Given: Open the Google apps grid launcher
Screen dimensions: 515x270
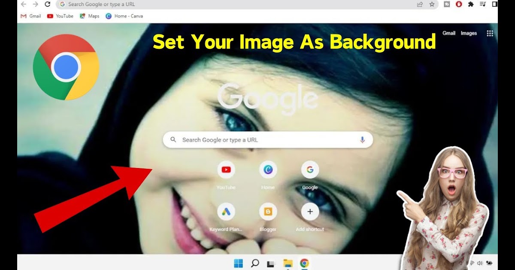Looking at the screenshot, I should tap(490, 33).
